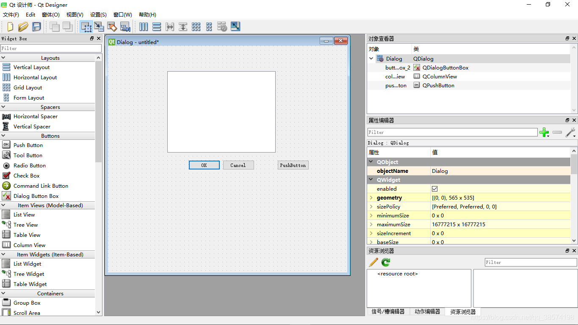
Task: Select QPushButton row in object inspector
Action: 469,86
